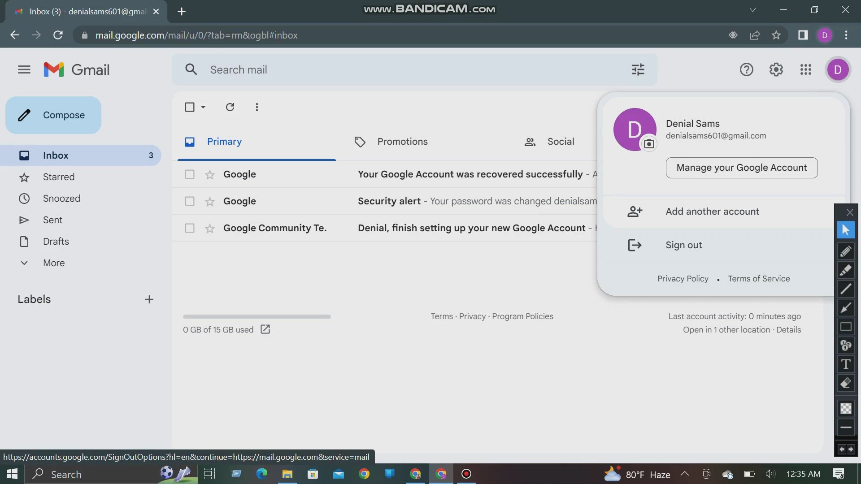Click Manage your Google Account

(x=741, y=168)
